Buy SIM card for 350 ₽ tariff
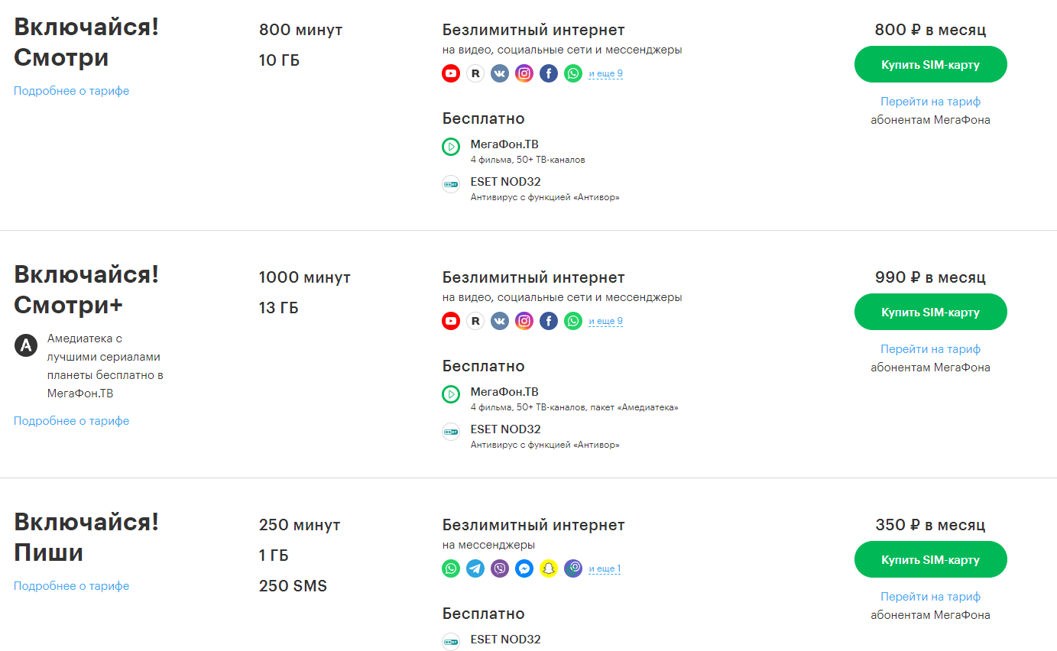Viewport: 1057px width, 651px height. click(930, 559)
